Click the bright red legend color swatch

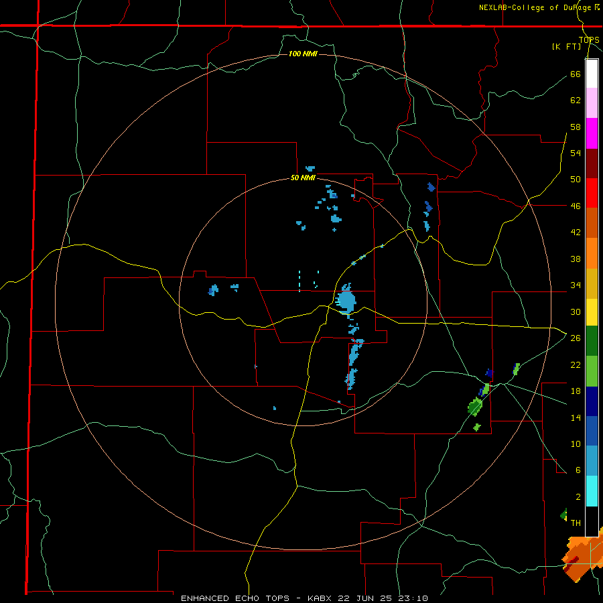(x=592, y=193)
